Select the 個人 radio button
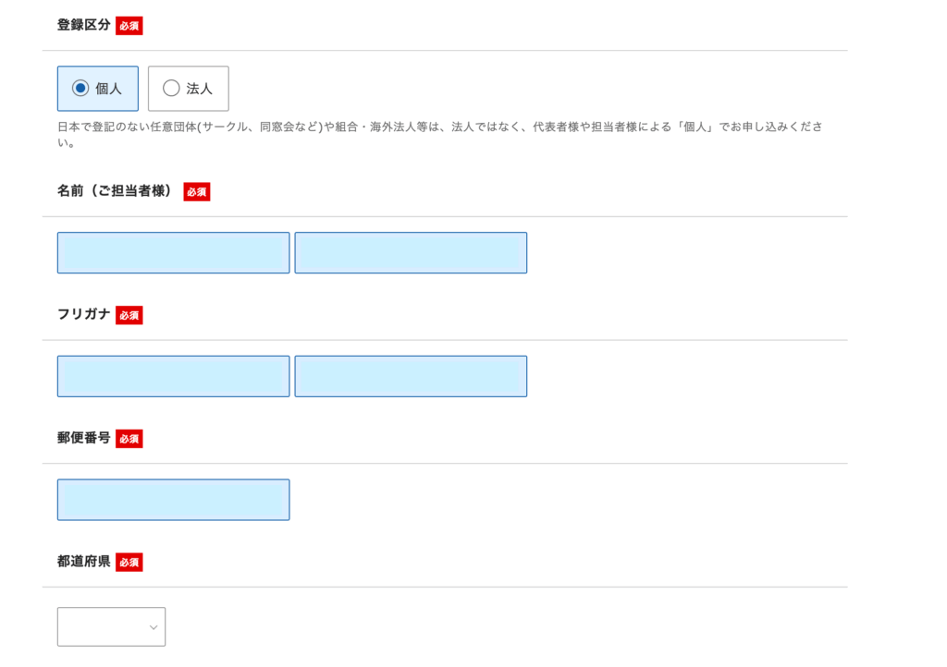Image resolution: width=947 pixels, height=667 pixels. coord(80,89)
